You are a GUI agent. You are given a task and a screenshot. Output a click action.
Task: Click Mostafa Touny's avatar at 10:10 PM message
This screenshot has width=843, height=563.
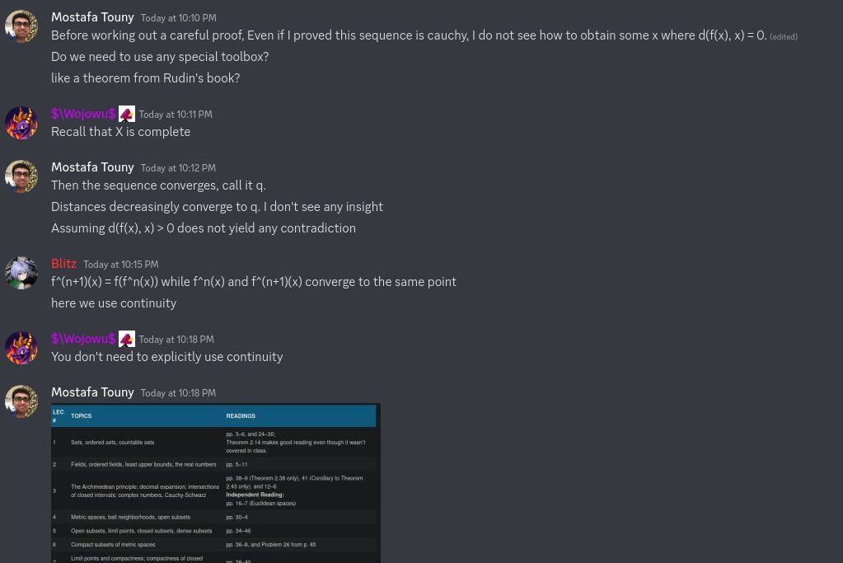coord(21,26)
